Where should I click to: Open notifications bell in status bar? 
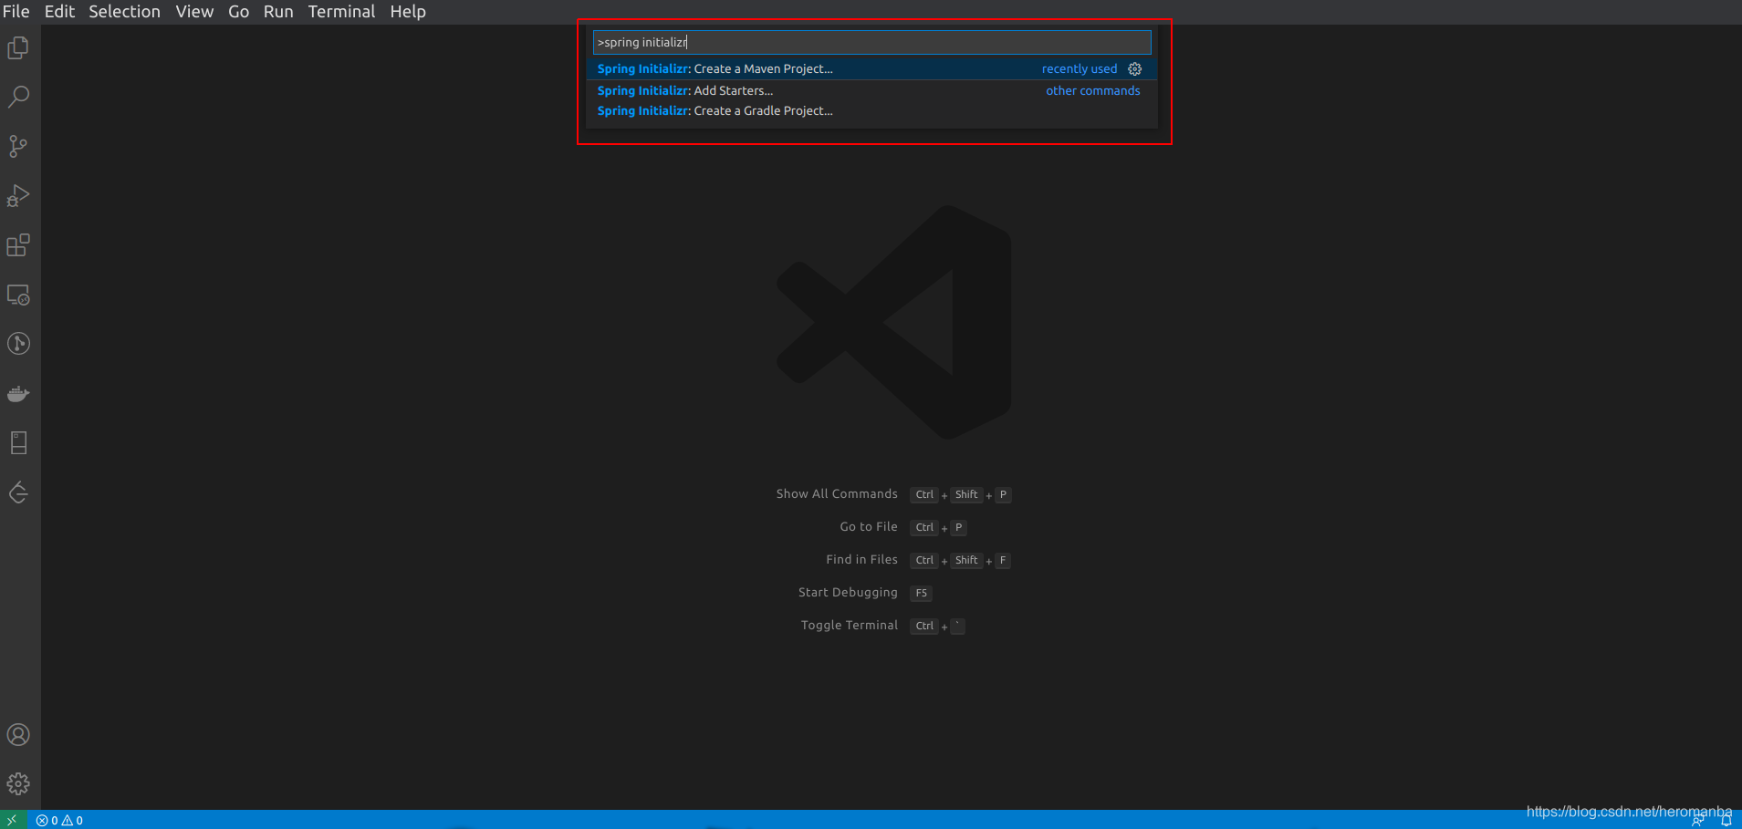1726,821
